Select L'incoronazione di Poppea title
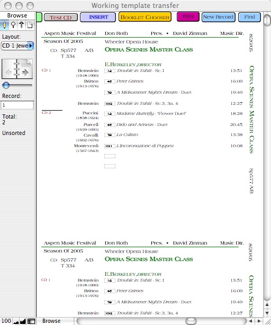The height and width of the screenshot is (325, 271). tap(145, 146)
